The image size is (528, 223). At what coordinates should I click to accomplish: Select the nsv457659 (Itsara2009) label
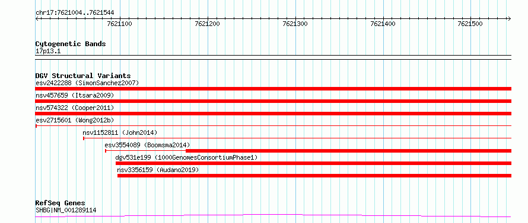(x=75, y=95)
